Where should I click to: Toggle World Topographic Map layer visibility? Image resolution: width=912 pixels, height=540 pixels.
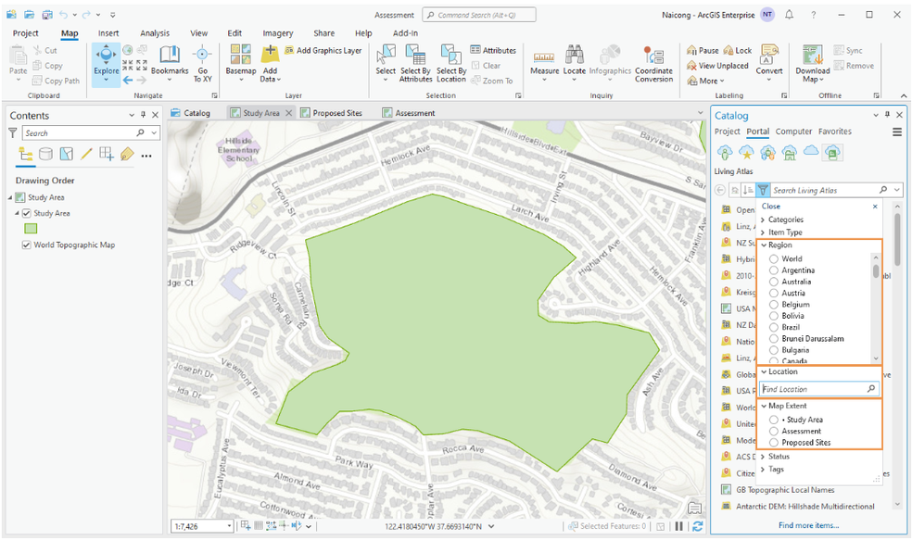click(26, 245)
